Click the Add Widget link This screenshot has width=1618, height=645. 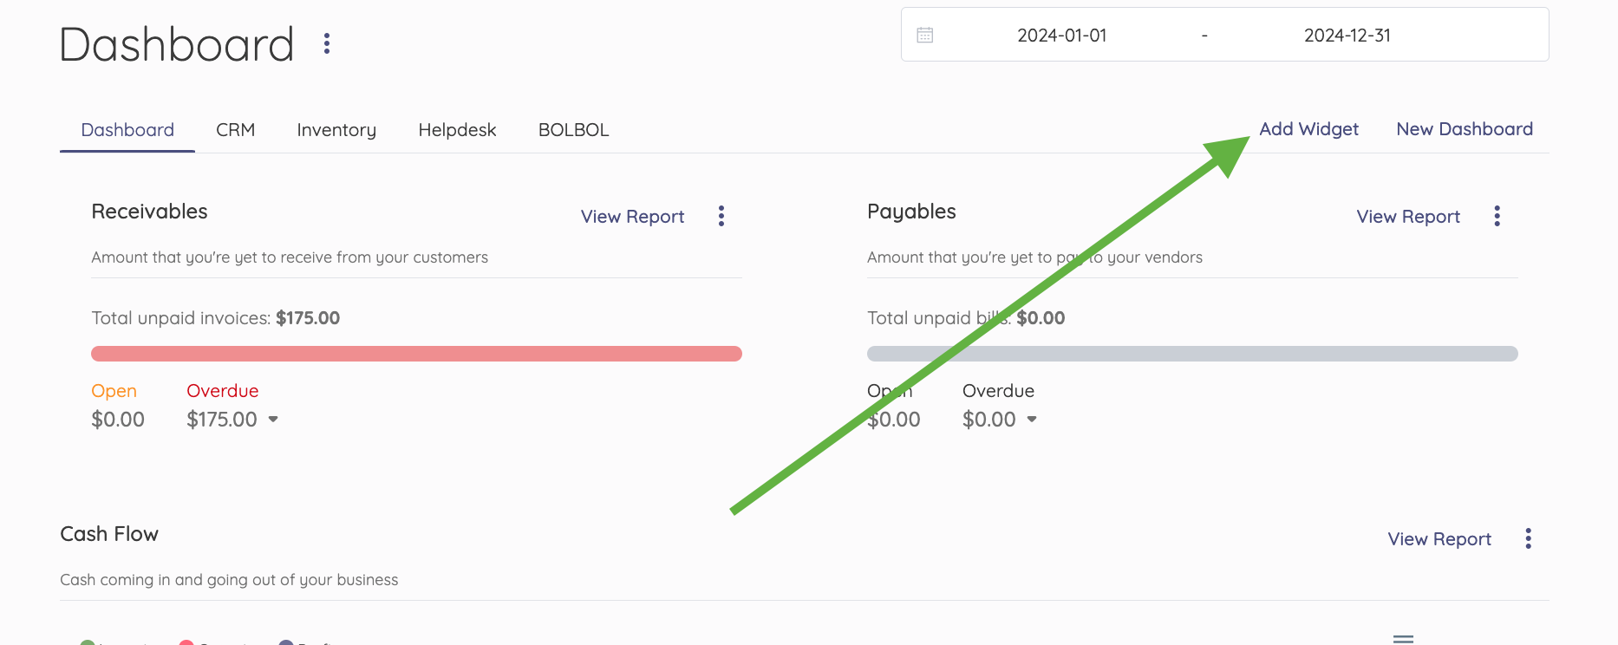tap(1308, 129)
